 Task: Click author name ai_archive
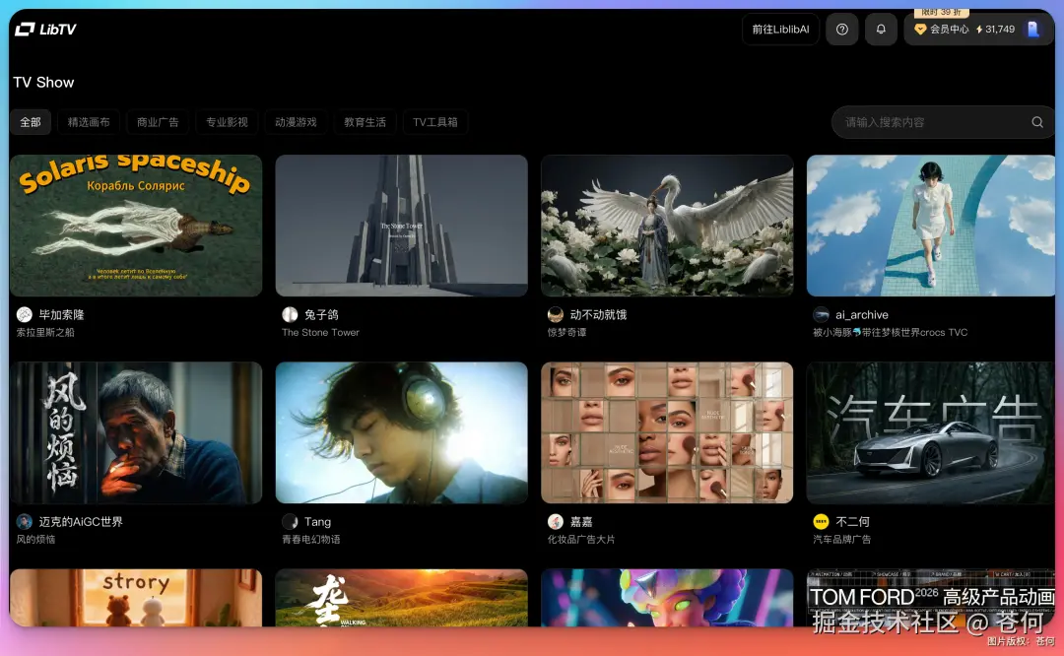[862, 315]
